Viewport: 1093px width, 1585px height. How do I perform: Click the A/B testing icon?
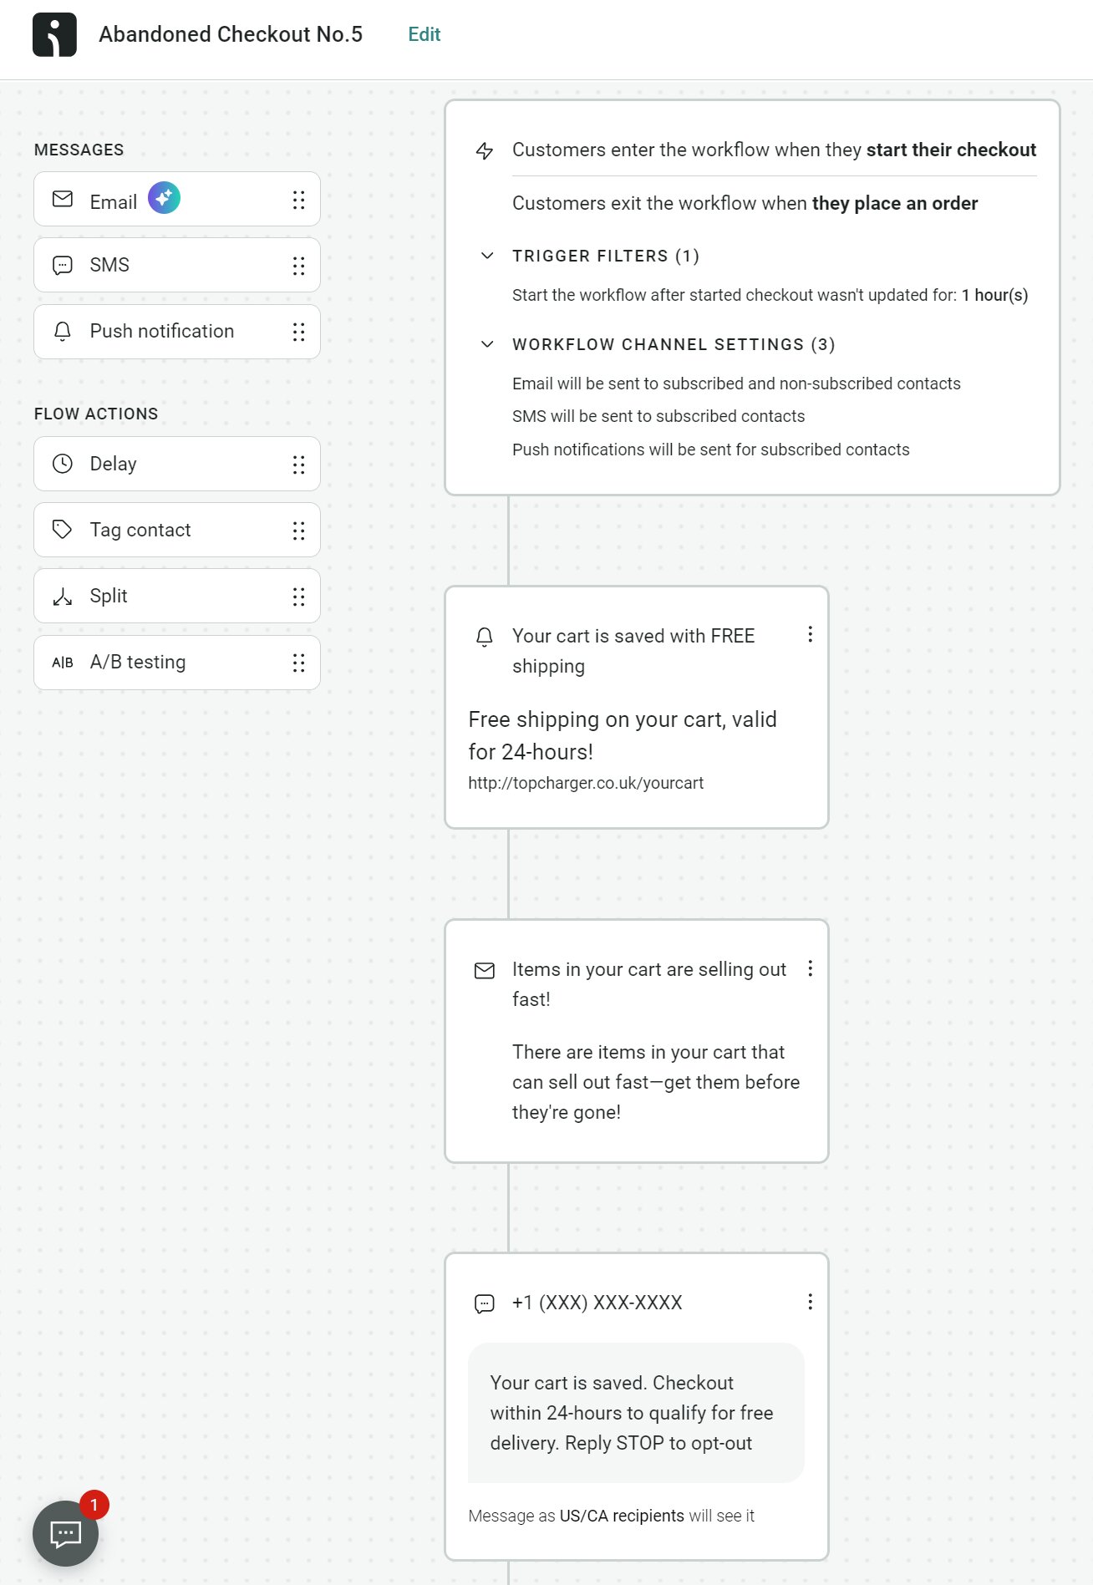(x=63, y=662)
